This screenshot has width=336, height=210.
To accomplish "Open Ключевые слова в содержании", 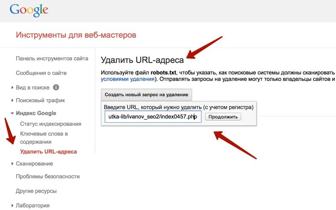I will pyautogui.click(x=44, y=138).
